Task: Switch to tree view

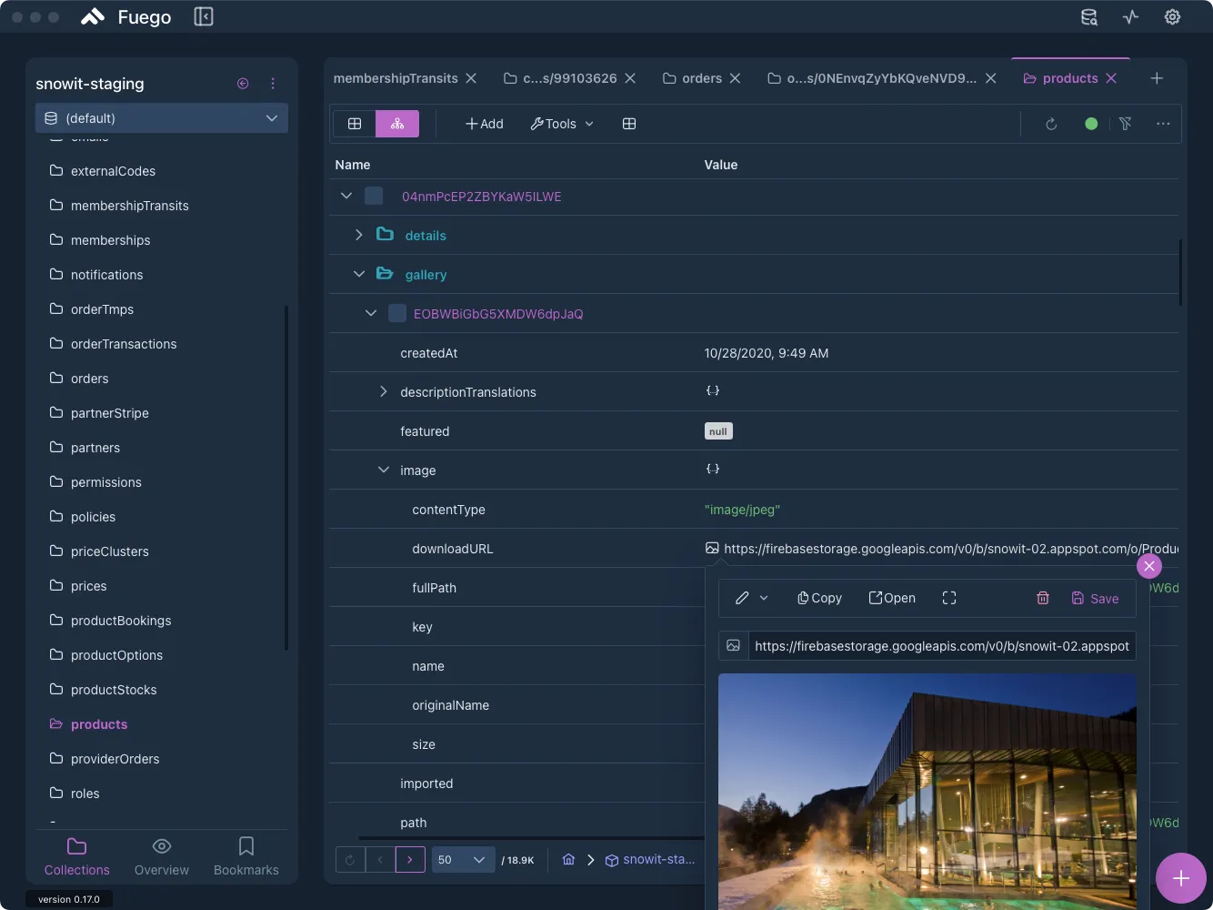Action: (x=397, y=124)
